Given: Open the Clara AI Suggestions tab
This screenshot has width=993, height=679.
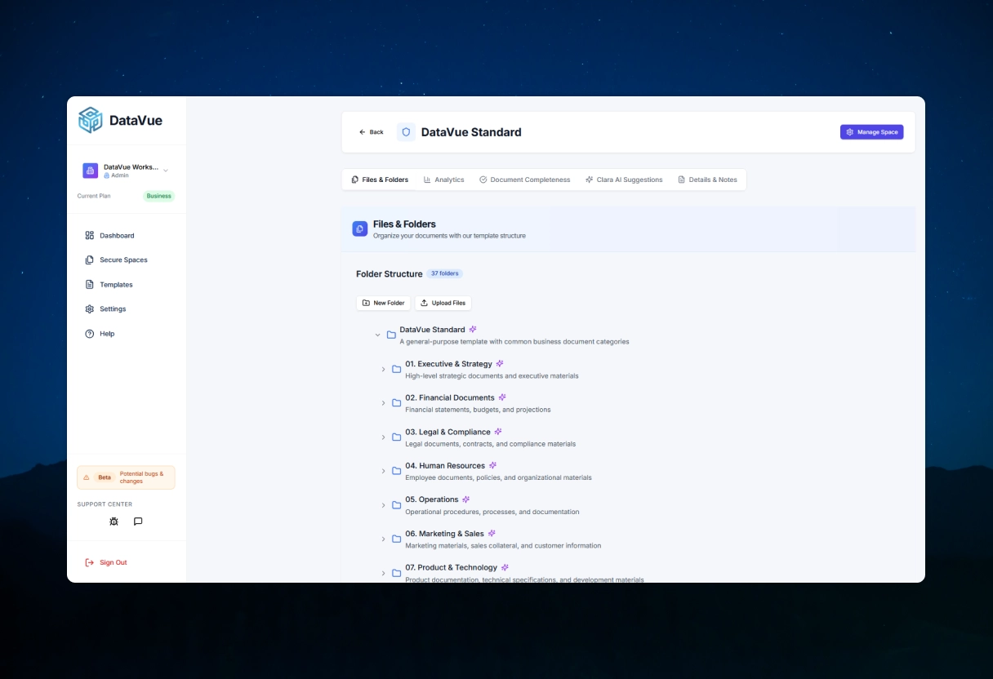Looking at the screenshot, I should point(624,180).
